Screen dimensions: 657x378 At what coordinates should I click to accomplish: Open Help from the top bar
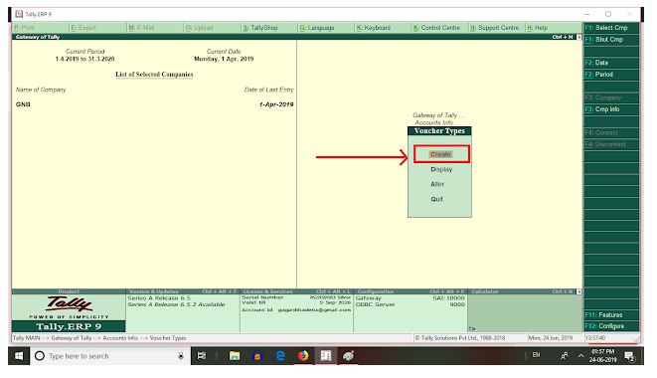pyautogui.click(x=554, y=28)
